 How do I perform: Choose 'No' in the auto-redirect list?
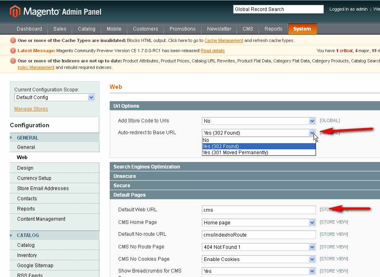pos(206,140)
